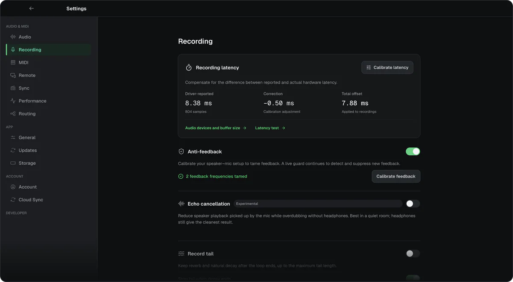Image resolution: width=513 pixels, height=282 pixels.
Task: Click the arrow after Latency test
Action: [x=283, y=128]
